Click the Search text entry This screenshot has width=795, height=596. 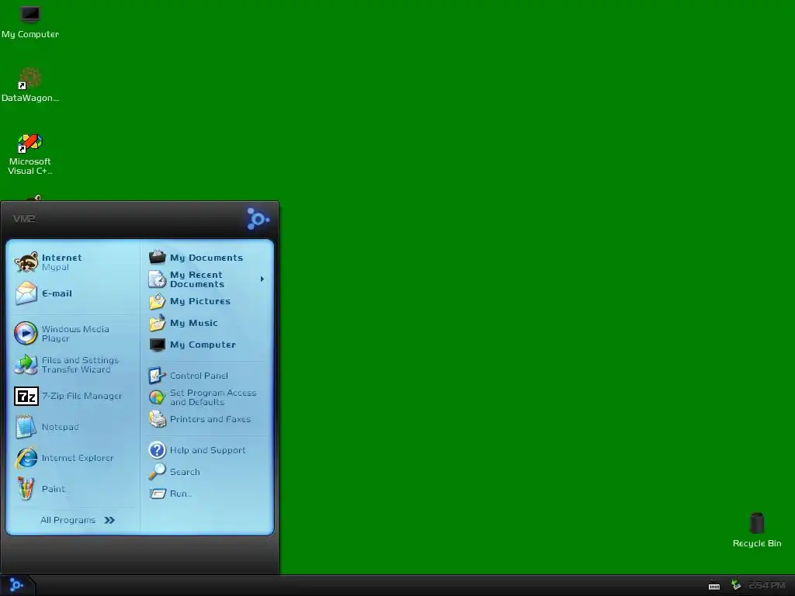pos(185,472)
